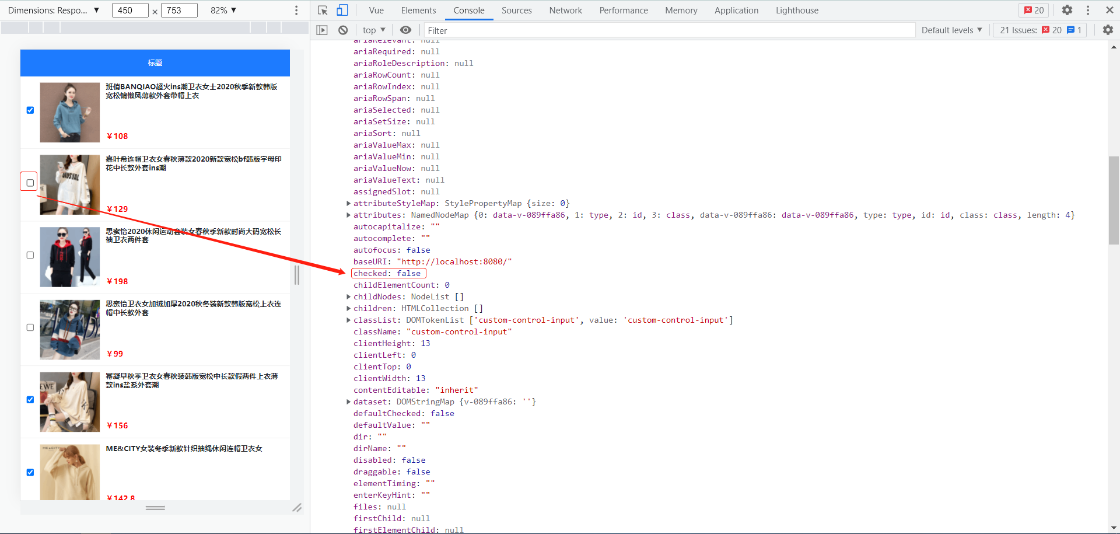Switch to the Vue tab
The width and height of the screenshot is (1120, 534).
376,11
